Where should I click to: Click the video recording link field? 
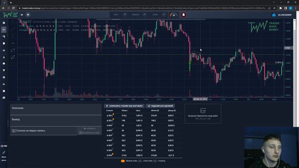point(43,131)
